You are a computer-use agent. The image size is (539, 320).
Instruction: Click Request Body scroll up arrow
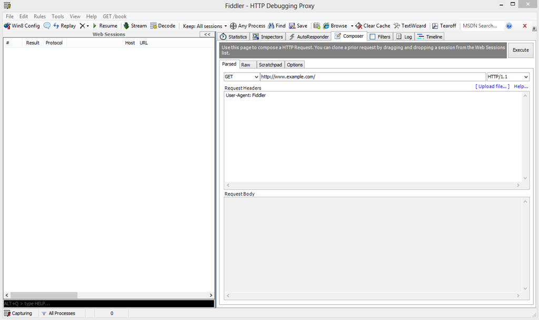click(x=525, y=202)
